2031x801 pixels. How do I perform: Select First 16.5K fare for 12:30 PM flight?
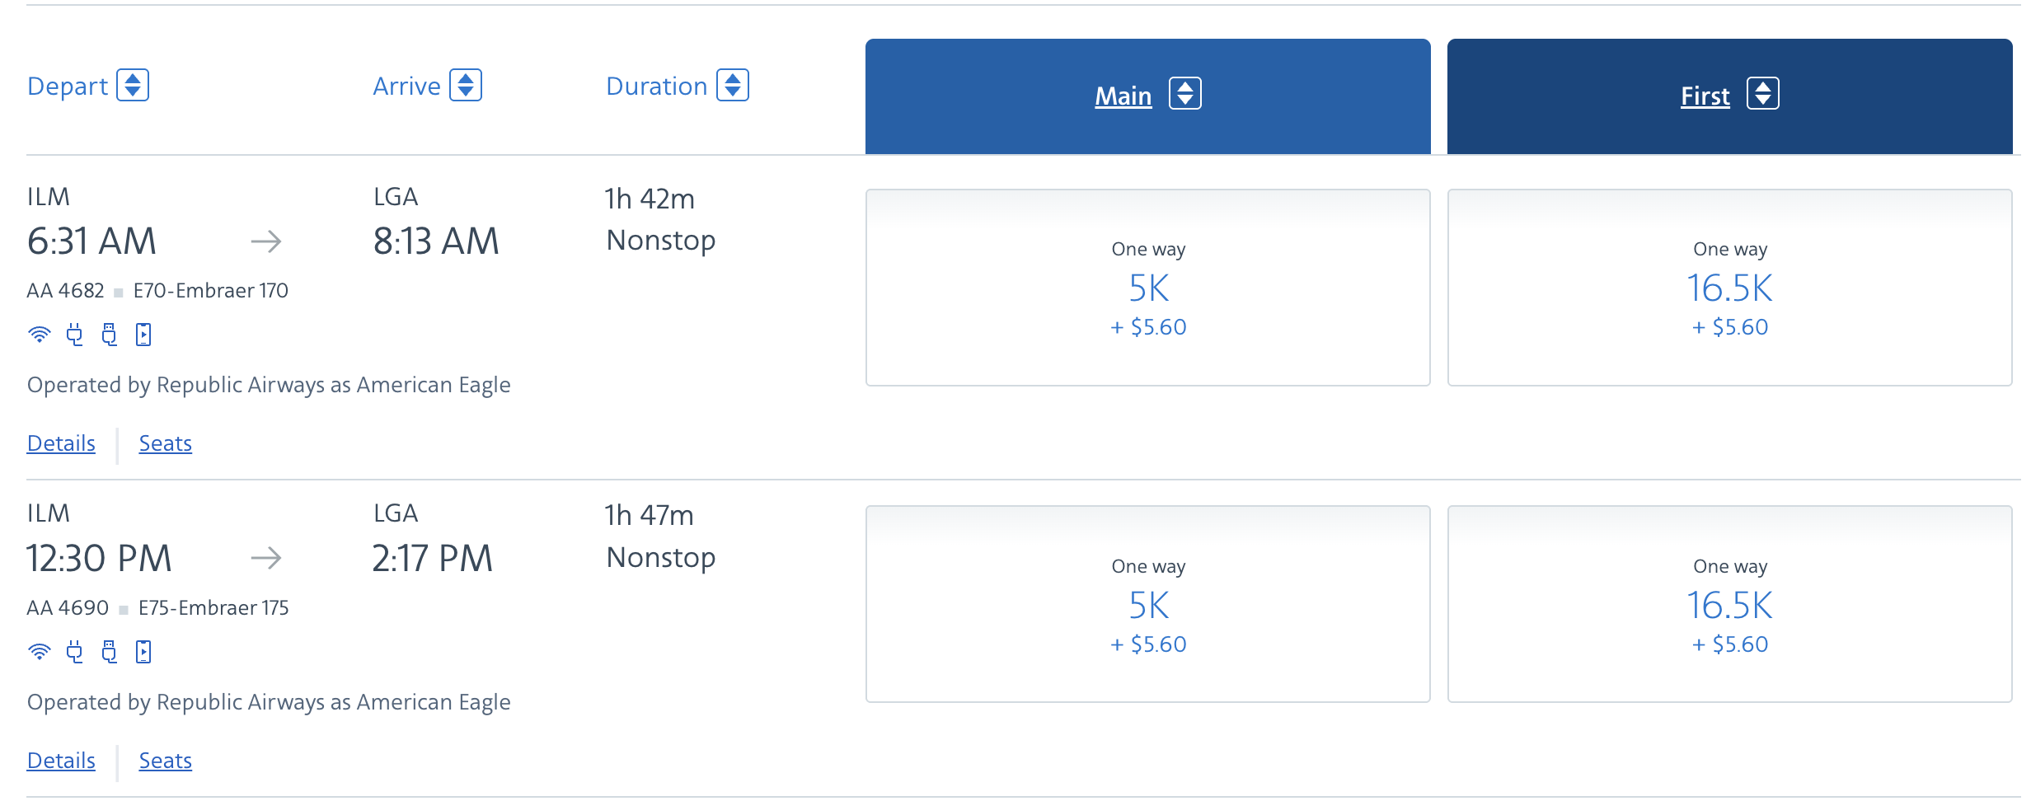(x=1729, y=604)
